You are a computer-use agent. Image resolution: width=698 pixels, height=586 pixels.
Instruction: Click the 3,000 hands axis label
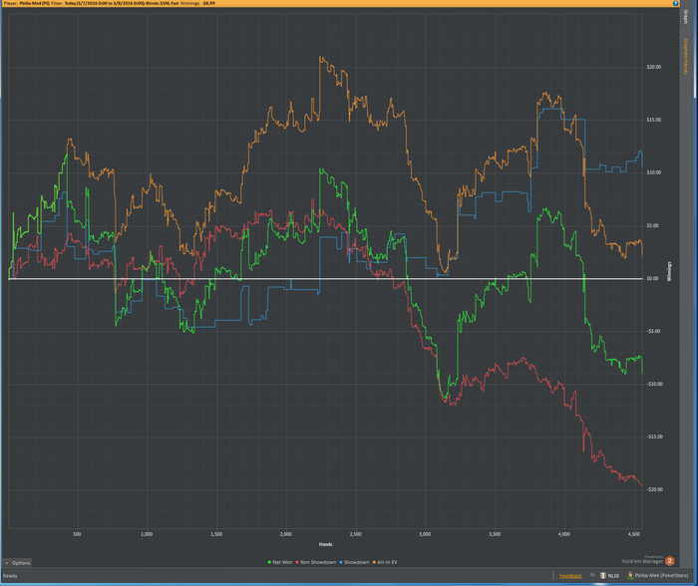[425, 534]
